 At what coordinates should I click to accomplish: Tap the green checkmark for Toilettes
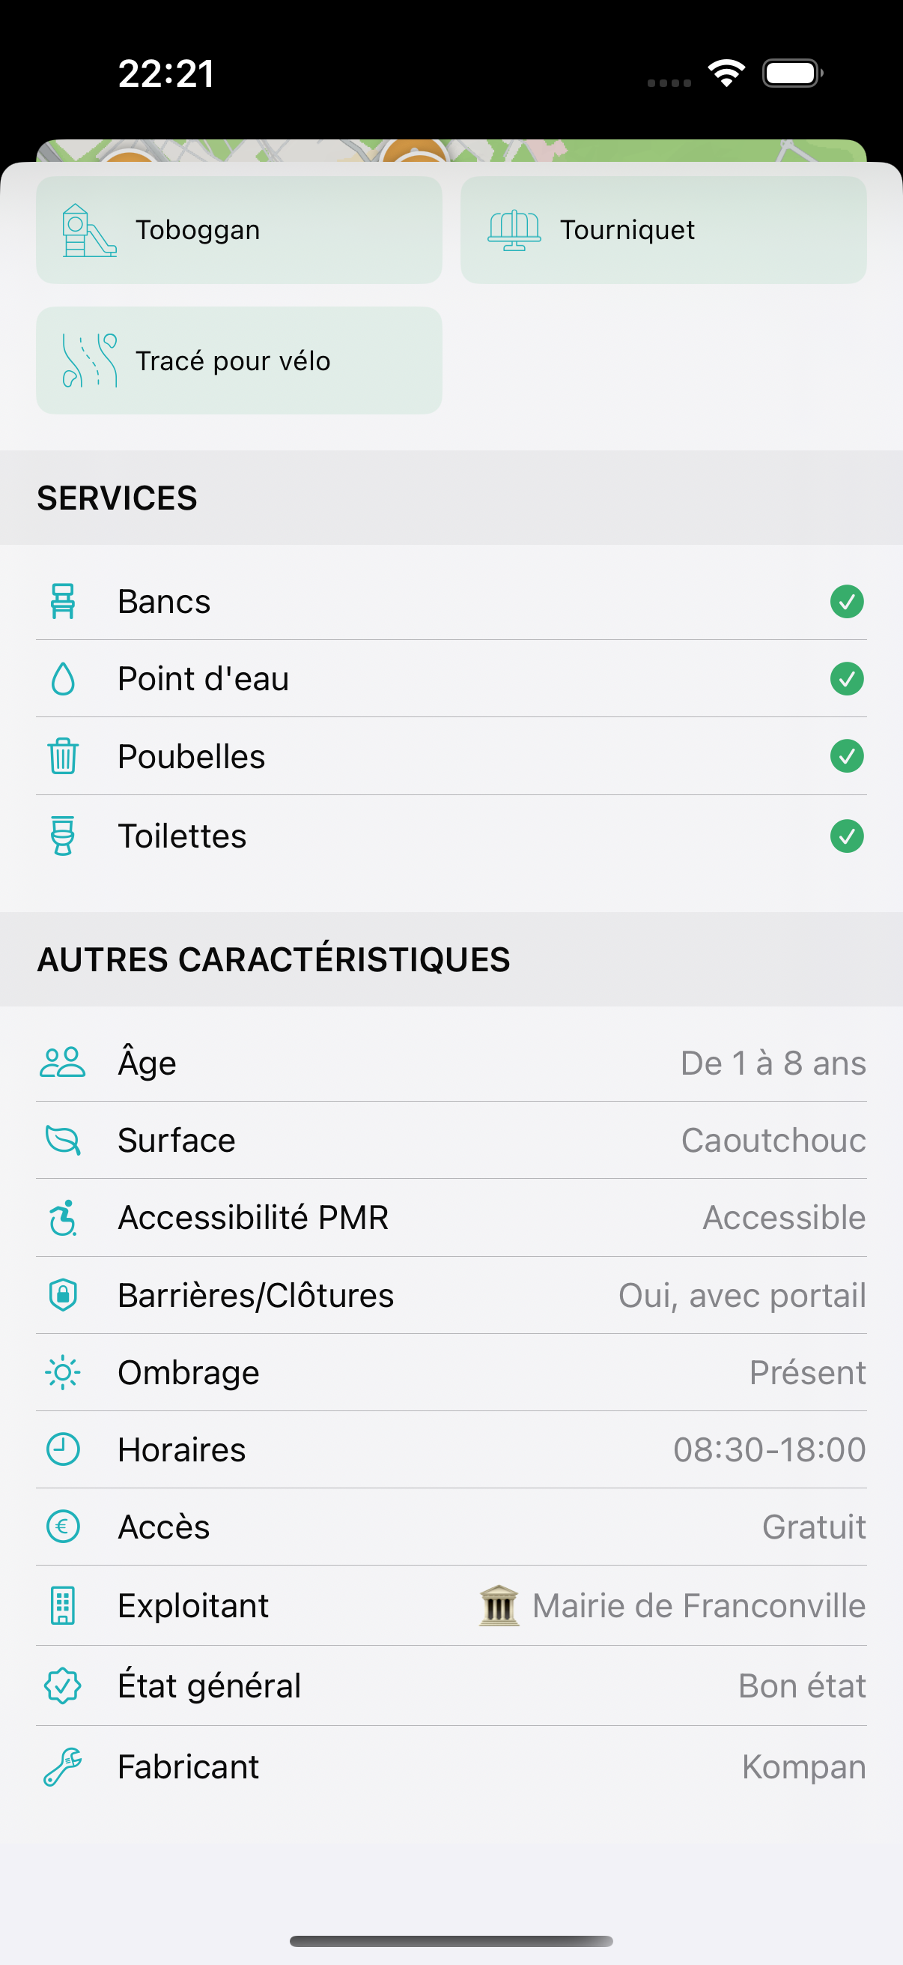847,836
